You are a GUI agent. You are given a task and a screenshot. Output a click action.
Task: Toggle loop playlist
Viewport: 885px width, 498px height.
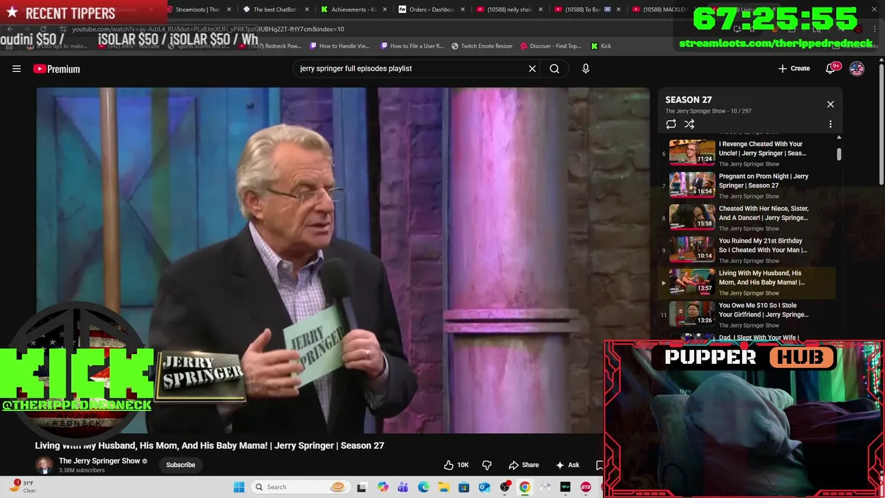[x=671, y=124]
